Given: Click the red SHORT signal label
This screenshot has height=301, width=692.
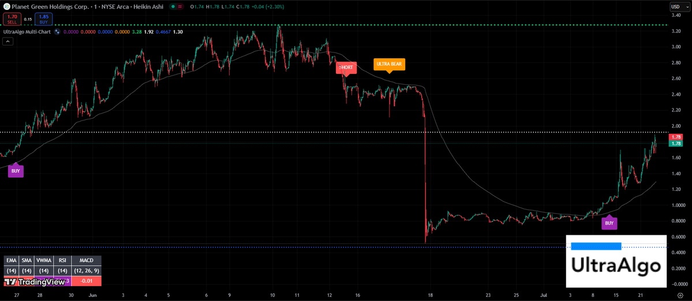Looking at the screenshot, I should (346, 67).
